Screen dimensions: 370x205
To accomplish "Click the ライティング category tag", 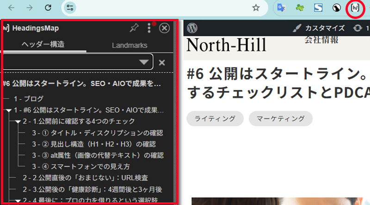I will 215,118.
